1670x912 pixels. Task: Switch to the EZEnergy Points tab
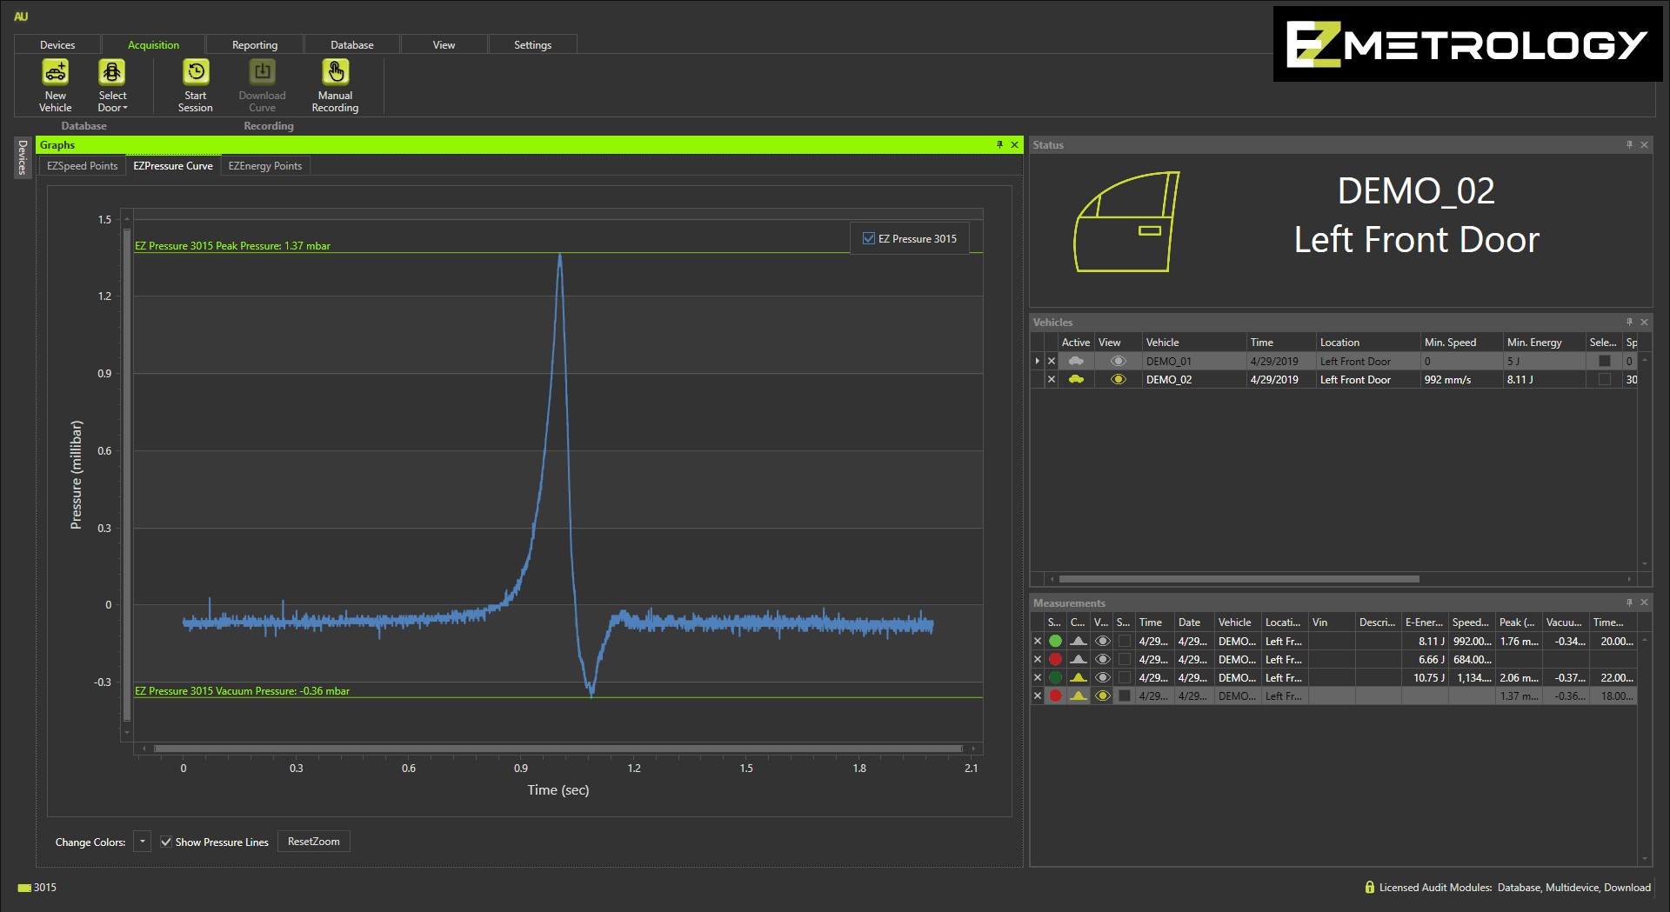click(265, 166)
